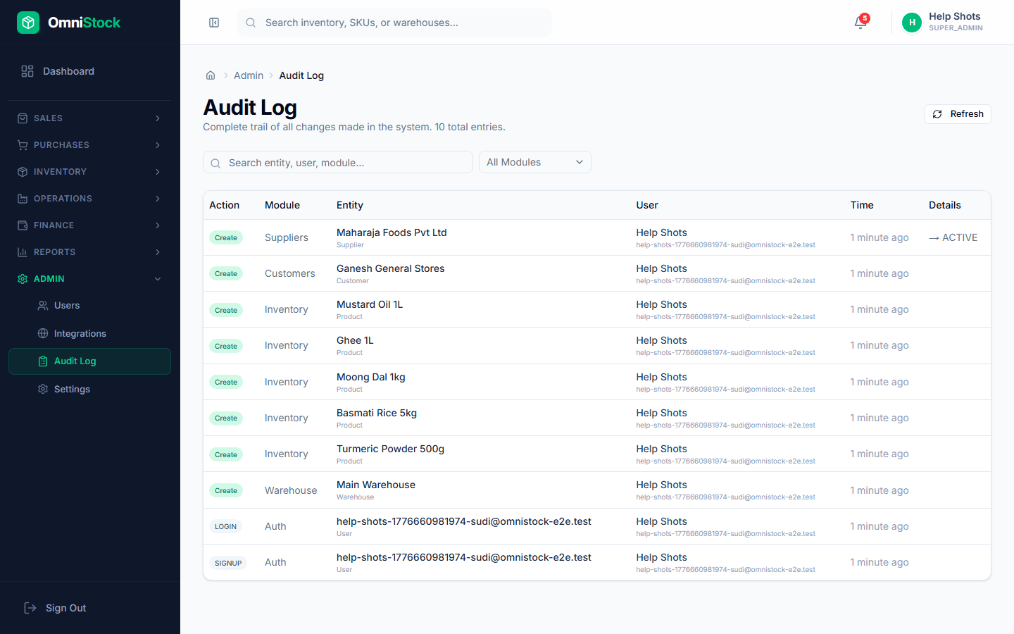
Task: Expand the Operations chevron
Action: [x=158, y=199]
